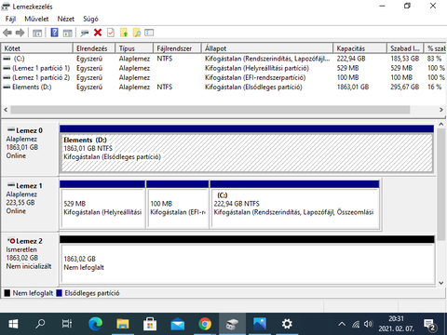This screenshot has width=447, height=335.
Task: Launch Microsoft Edge from the taskbar
Action: (x=95, y=324)
